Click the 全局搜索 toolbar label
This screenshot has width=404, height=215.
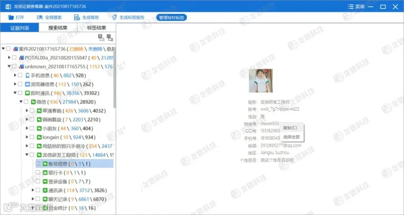(x=53, y=18)
